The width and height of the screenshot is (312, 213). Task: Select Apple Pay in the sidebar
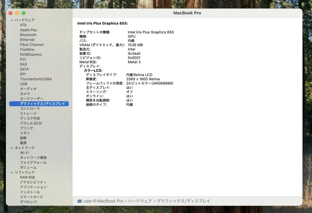tap(28, 30)
